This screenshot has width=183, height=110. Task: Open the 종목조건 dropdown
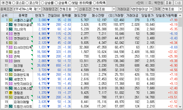tap(40, 9)
